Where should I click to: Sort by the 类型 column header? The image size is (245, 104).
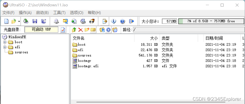[165, 38]
